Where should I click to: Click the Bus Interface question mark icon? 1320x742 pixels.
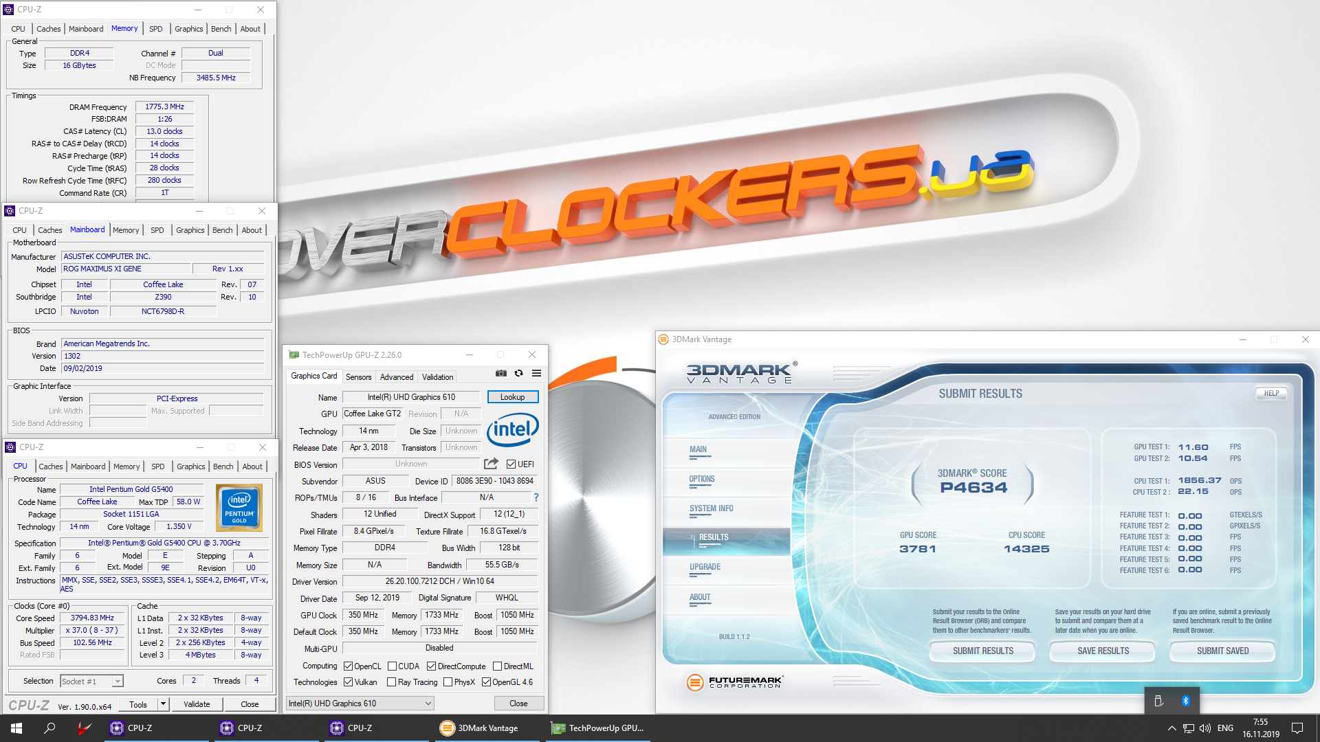536,497
